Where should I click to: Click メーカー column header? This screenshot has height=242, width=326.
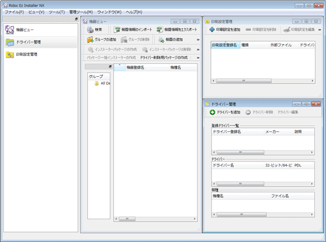pos(279,132)
